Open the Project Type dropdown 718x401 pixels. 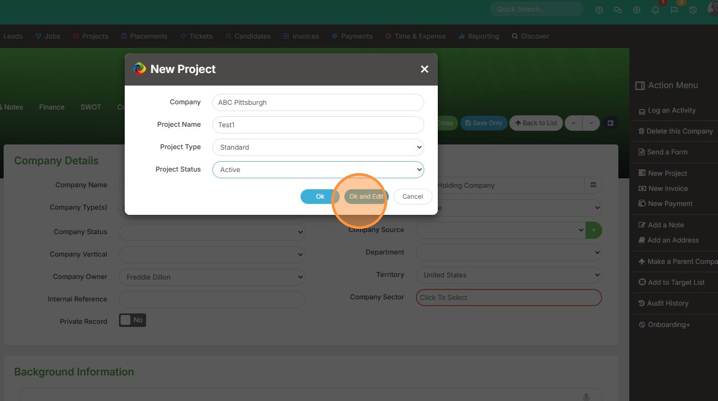tap(318, 147)
